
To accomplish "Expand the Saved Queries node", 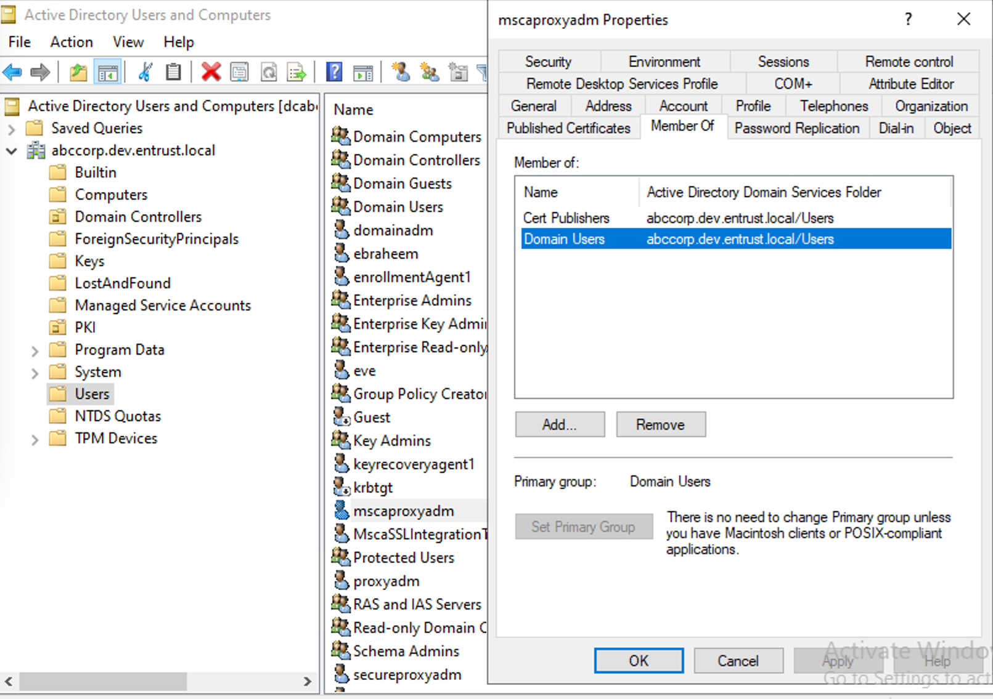I will (11, 129).
